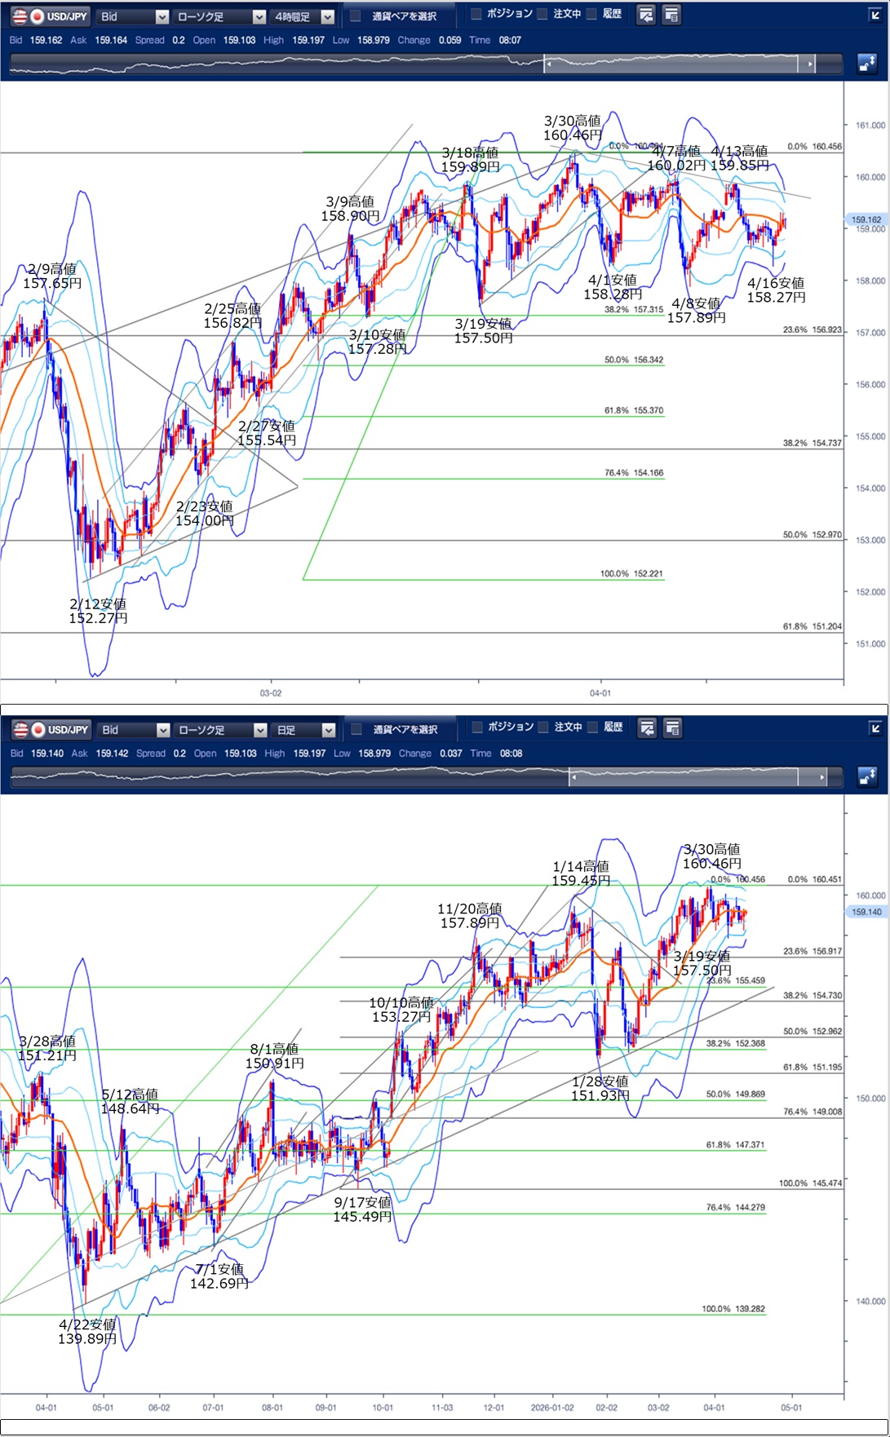
Task: Check the 履歴 checkbox on the 4時間足 chart
Action: [x=592, y=14]
